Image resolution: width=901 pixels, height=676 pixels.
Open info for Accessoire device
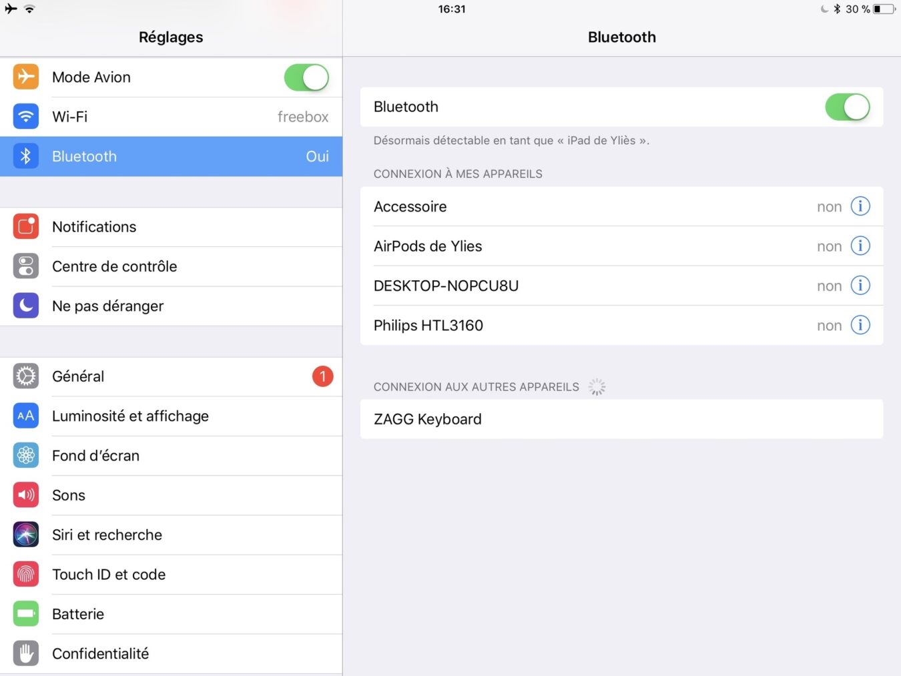point(860,206)
